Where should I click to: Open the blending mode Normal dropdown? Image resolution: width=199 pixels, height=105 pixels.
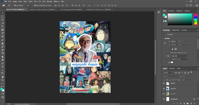click(x=171, y=76)
